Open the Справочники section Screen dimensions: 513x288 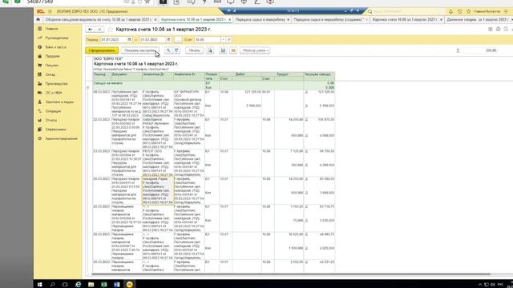(x=55, y=130)
